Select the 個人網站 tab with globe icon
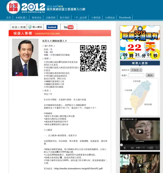 [35, 27]
